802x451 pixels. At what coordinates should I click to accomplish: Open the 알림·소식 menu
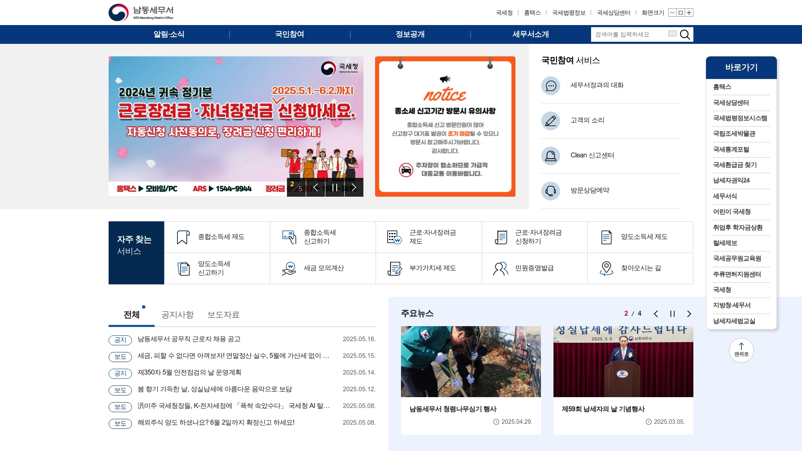pos(169,34)
